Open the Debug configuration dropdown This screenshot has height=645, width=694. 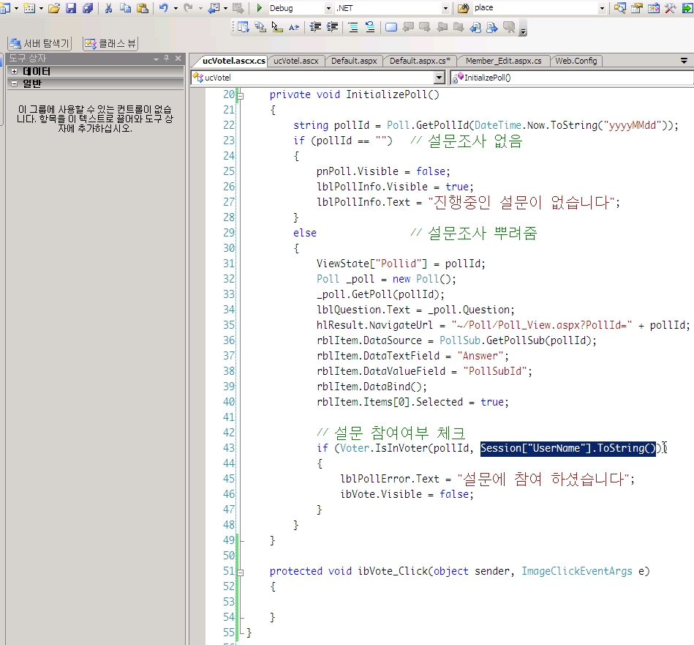(x=328, y=8)
